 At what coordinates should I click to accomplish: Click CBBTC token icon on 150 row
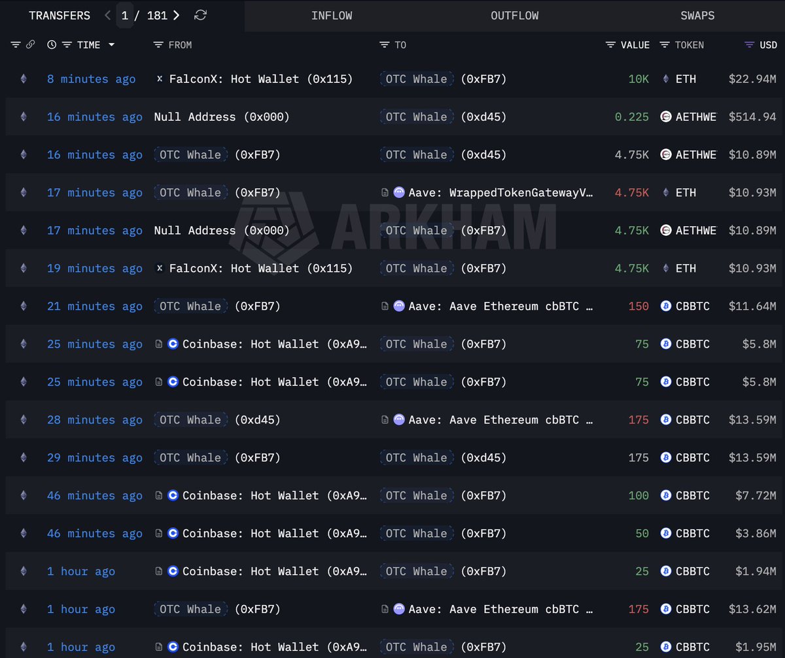pyautogui.click(x=666, y=306)
